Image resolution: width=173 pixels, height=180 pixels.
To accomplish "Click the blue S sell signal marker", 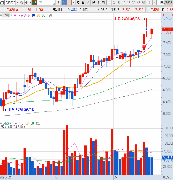I will point(146,28).
